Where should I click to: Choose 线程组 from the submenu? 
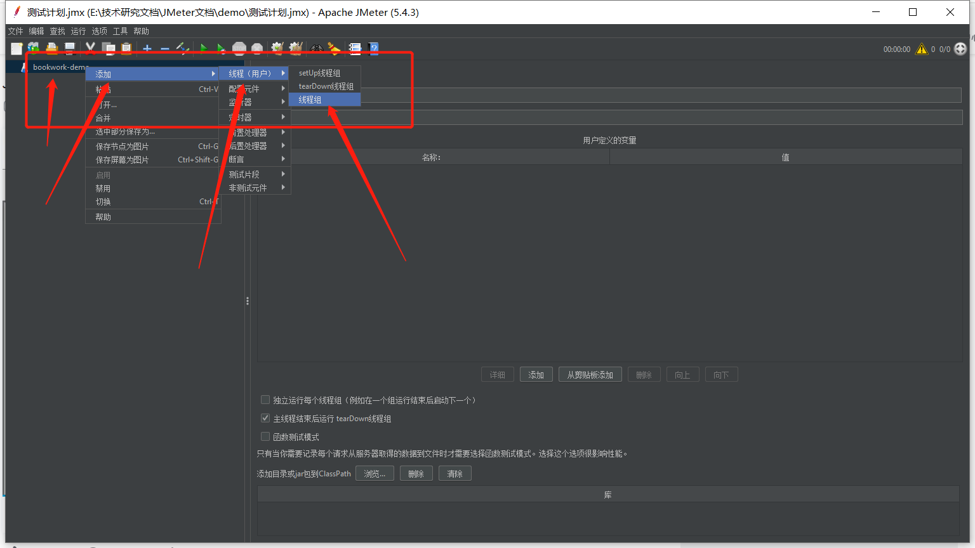pos(325,100)
